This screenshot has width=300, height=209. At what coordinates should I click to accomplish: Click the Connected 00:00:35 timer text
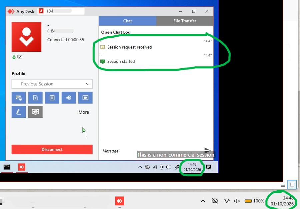[x=66, y=40]
